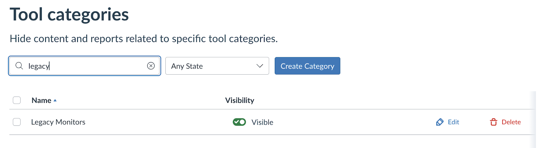This screenshot has height=148, width=540.
Task: Click the Edit link text for Legacy Monitors
Action: point(453,122)
